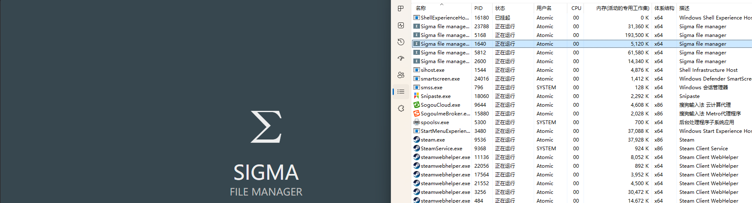Click the memory value 37,928 K

(638, 139)
